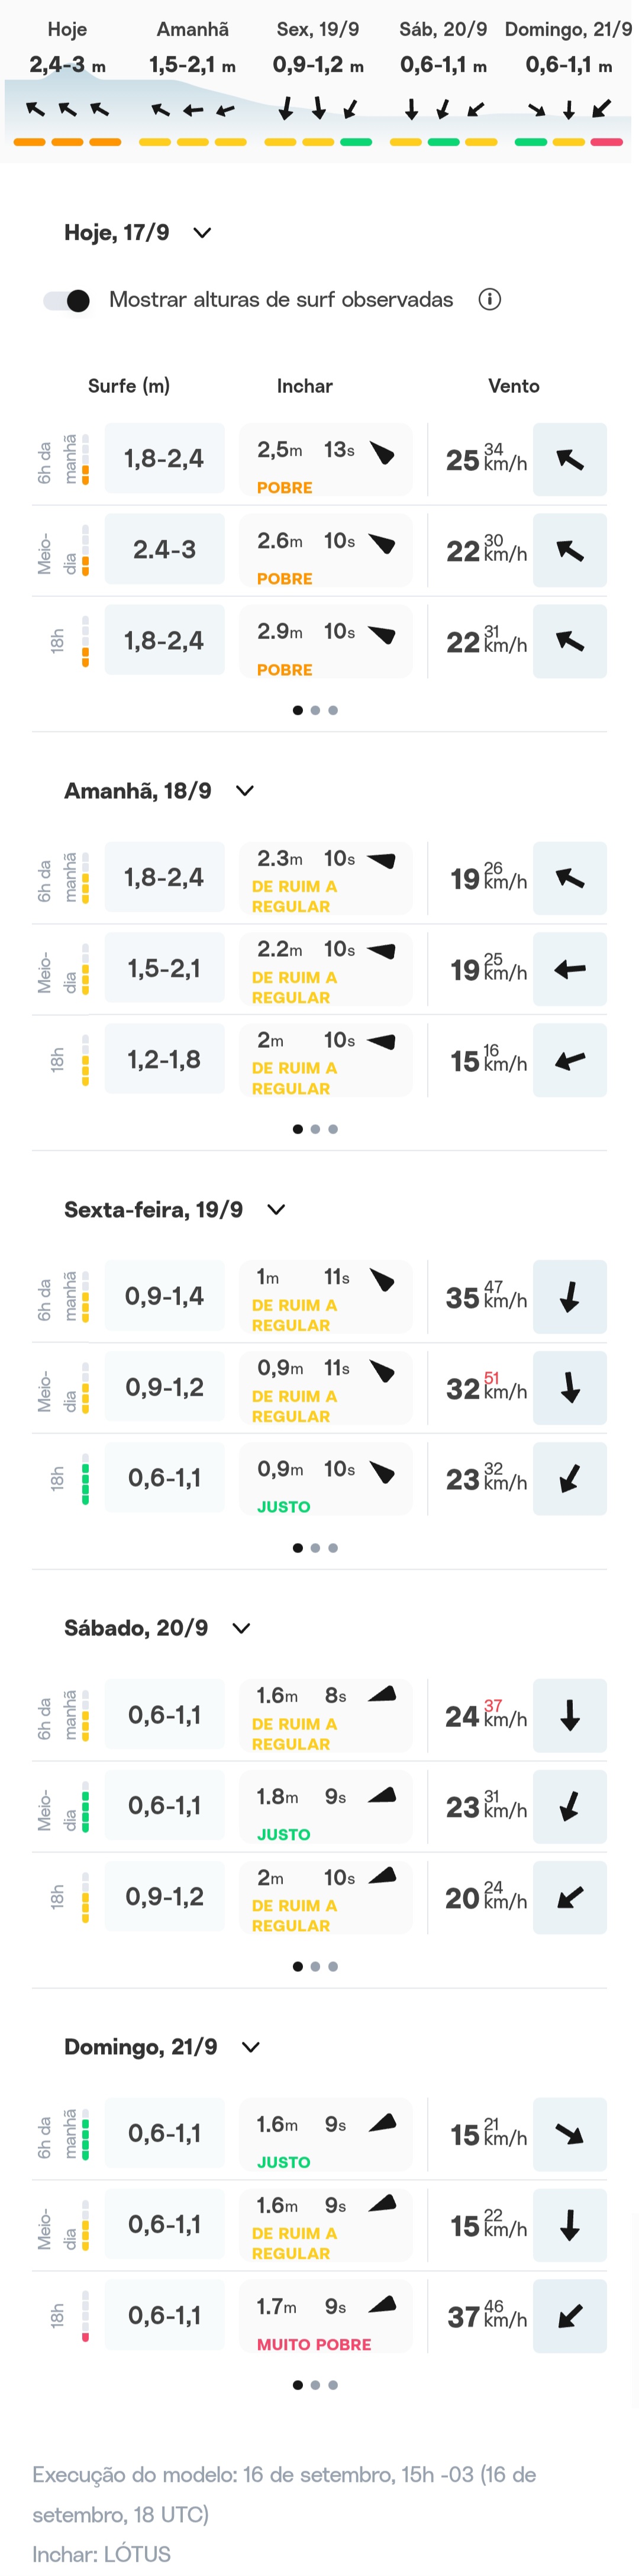The image size is (639, 2576).
Task: Click Saturday 6h swell direction icon at 8s
Action: 382,1694
